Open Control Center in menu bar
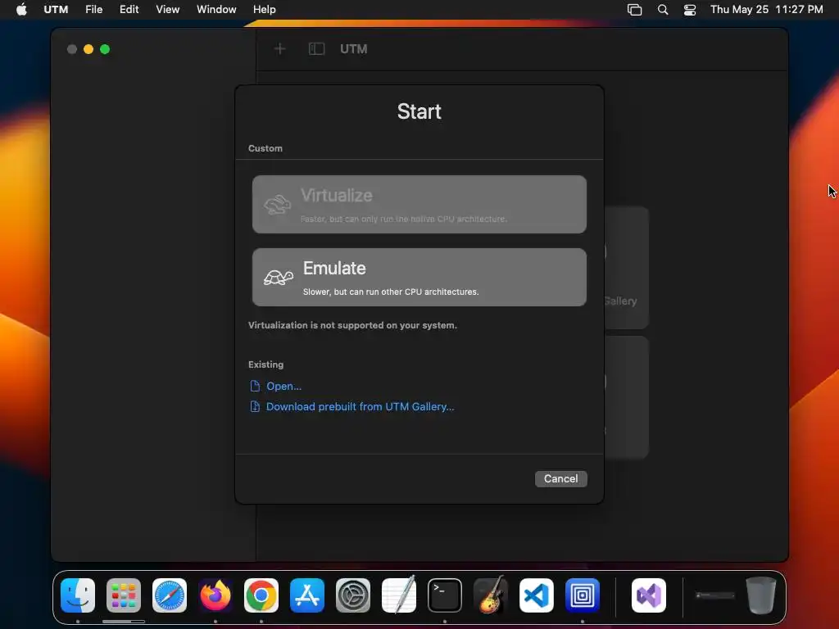839x629 pixels. [x=690, y=10]
